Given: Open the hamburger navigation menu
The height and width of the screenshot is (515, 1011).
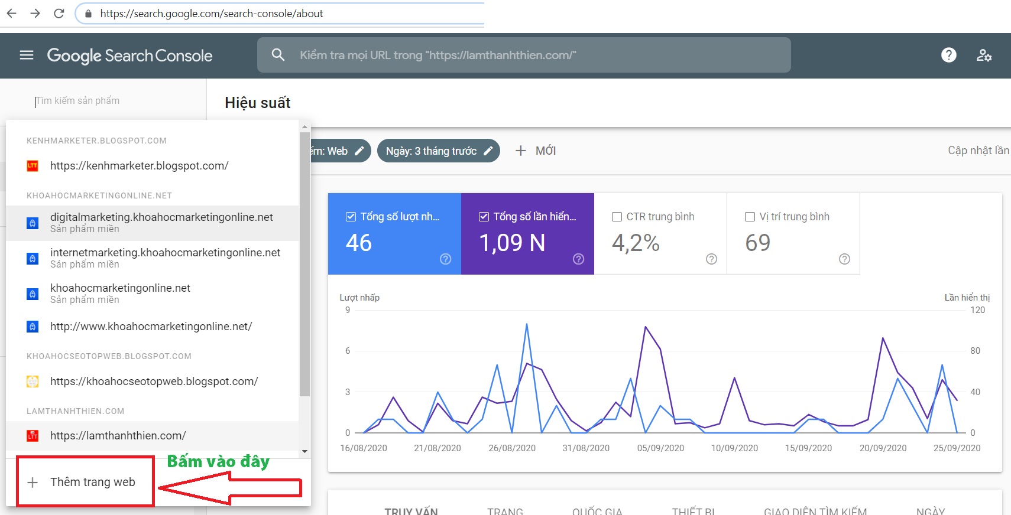Looking at the screenshot, I should point(27,55).
